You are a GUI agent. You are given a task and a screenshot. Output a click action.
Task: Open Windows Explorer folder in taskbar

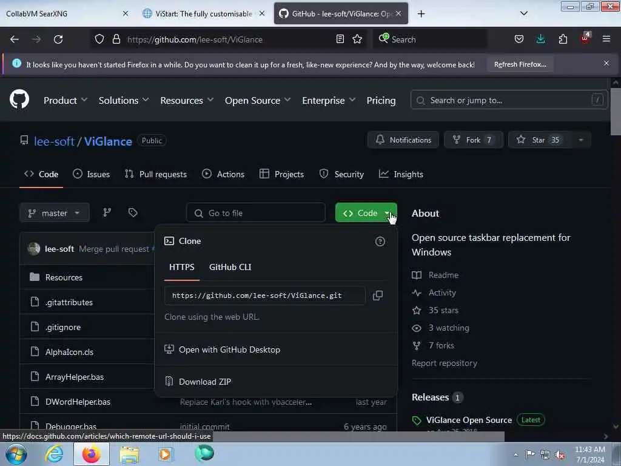129,454
